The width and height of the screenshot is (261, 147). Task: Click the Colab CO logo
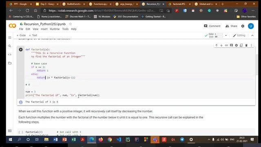12,26
